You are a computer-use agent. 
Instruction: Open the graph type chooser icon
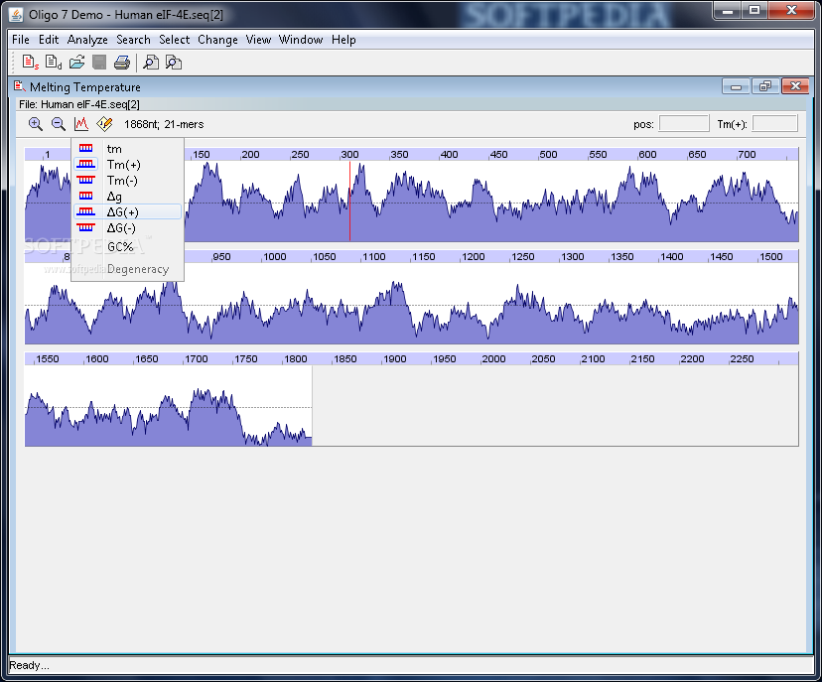coord(81,124)
